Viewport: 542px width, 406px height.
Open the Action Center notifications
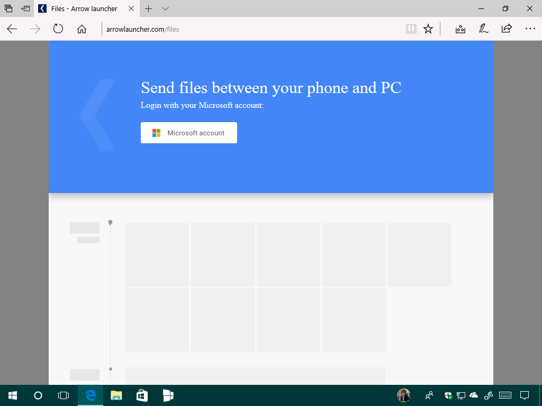click(x=525, y=395)
